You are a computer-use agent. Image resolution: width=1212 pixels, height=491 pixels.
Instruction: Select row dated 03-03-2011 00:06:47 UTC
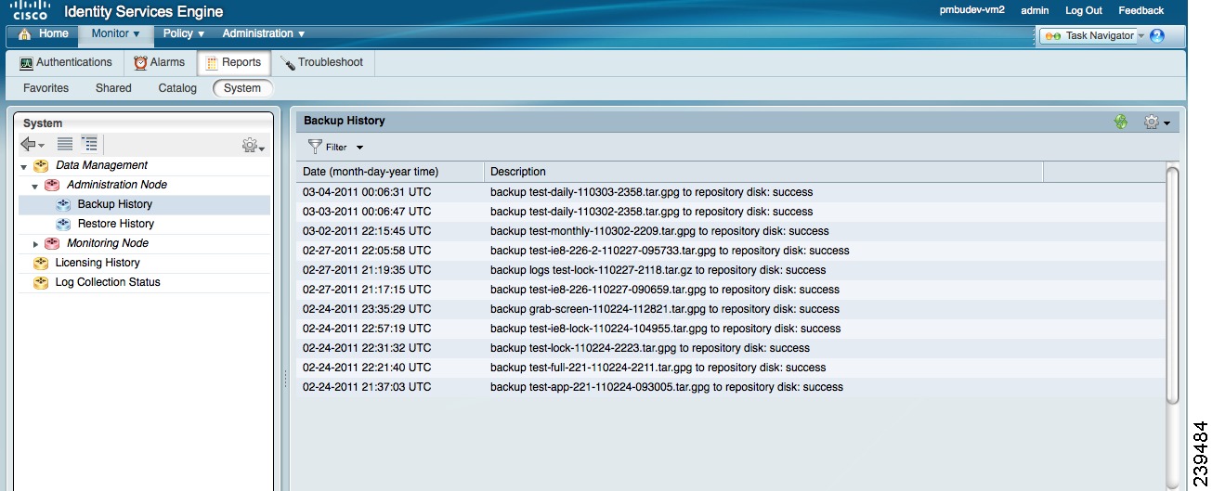click(732, 212)
